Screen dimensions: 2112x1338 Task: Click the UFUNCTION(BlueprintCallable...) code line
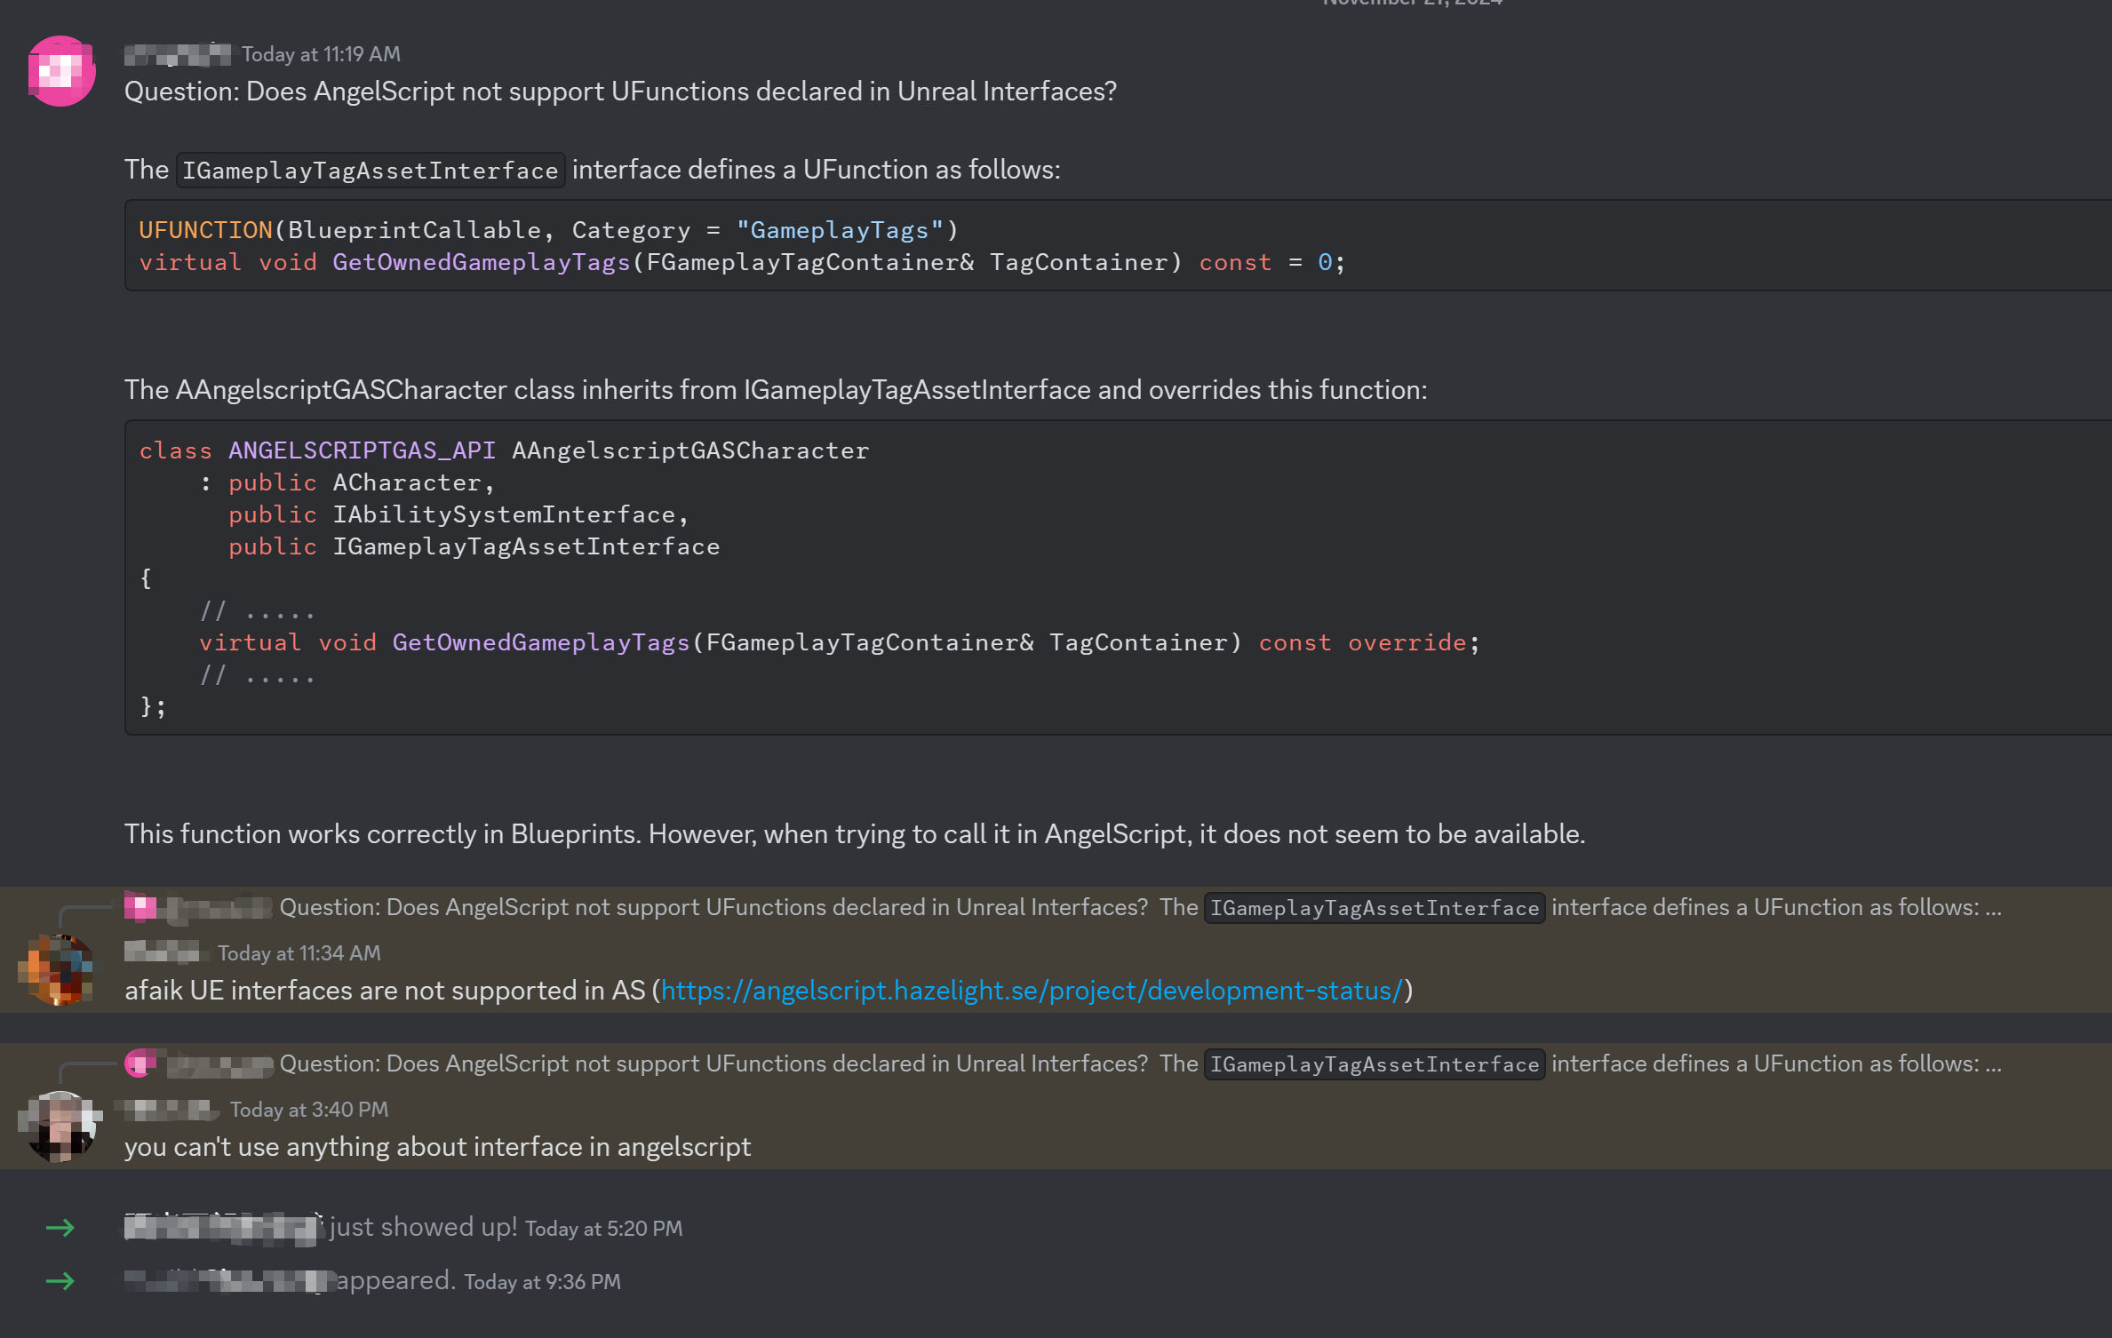coord(549,230)
